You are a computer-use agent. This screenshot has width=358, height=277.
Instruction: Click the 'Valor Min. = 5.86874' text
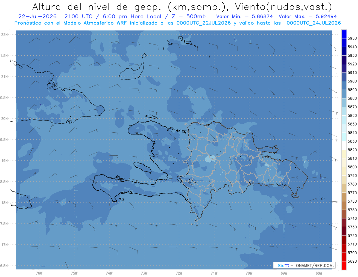[x=245, y=16]
